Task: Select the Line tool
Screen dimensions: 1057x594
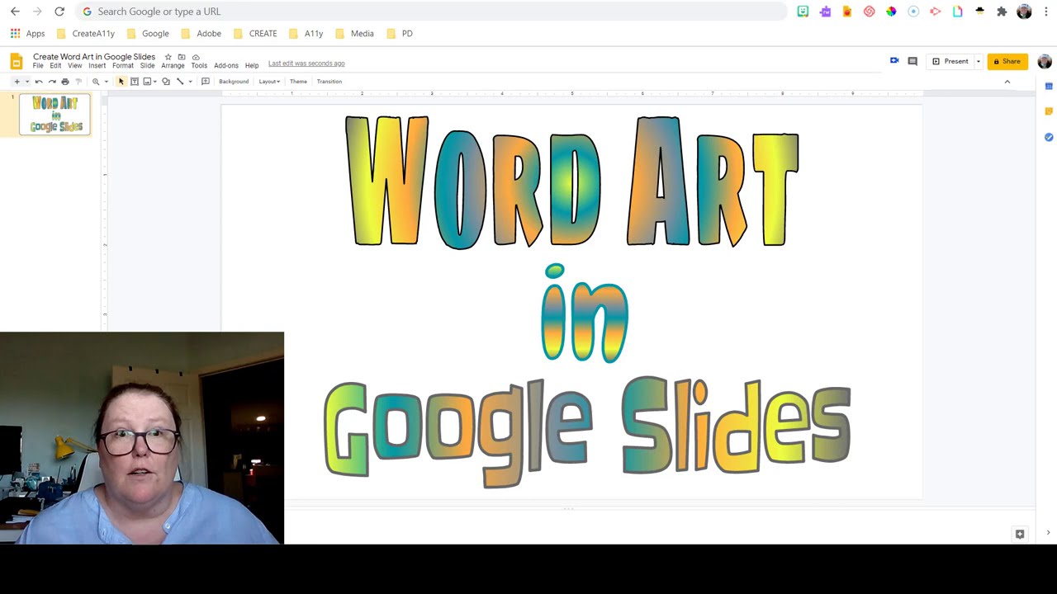Action: 180,82
